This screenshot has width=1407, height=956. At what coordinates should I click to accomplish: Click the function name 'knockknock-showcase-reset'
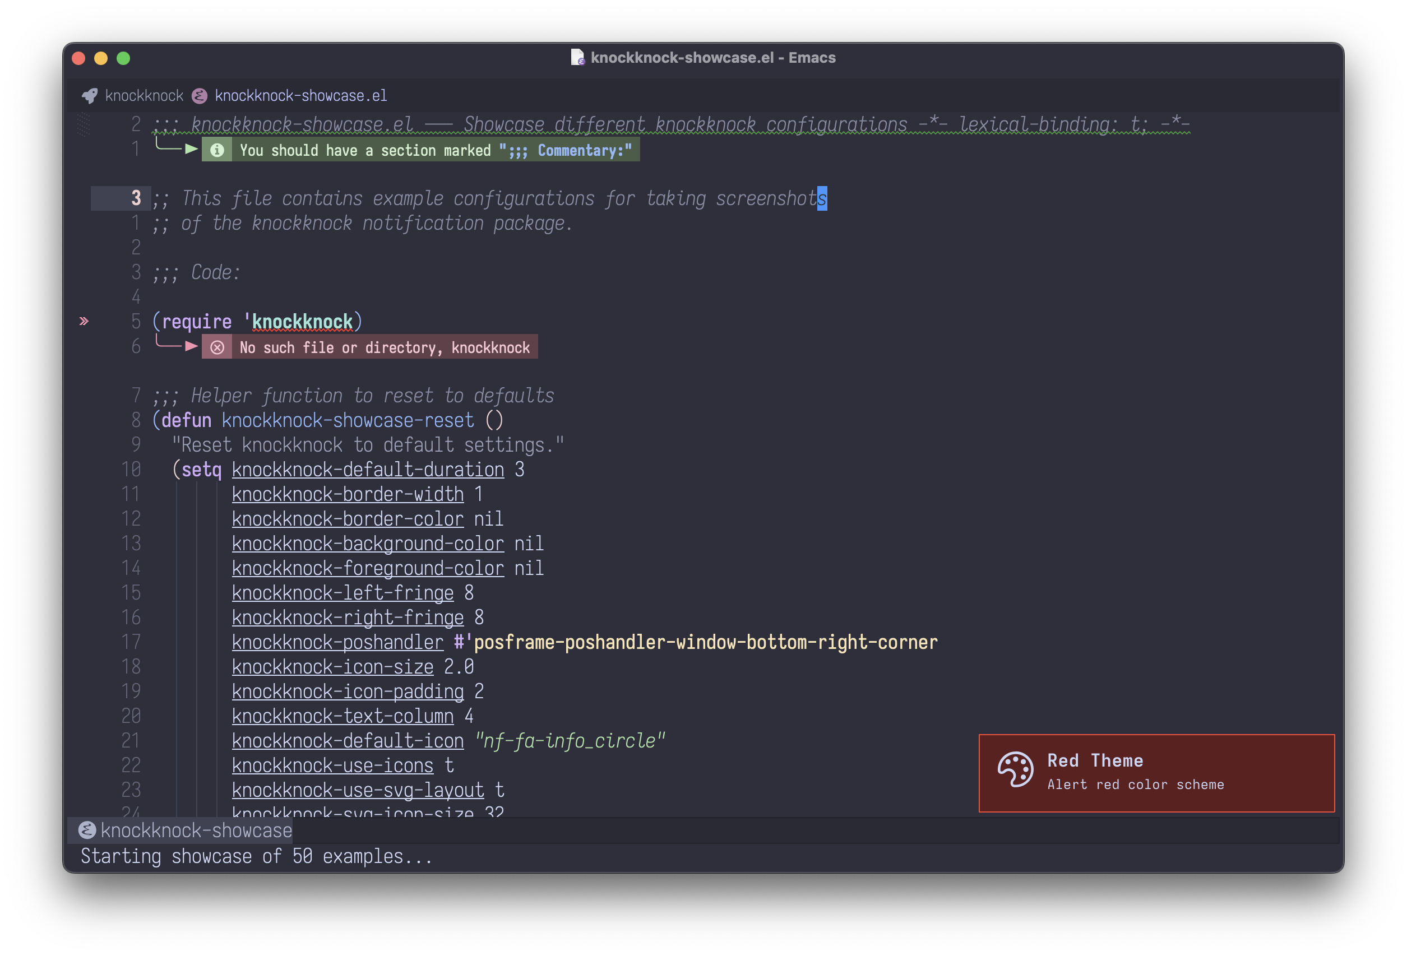[348, 420]
